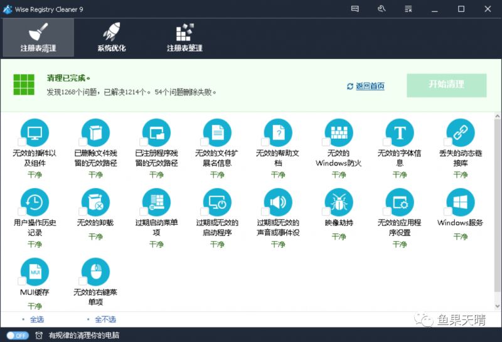Image resolution: width=502 pixels, height=342 pixels.
Task: Click the 全选 link
Action: click(37, 319)
